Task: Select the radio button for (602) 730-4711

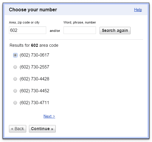Action: 15,103
